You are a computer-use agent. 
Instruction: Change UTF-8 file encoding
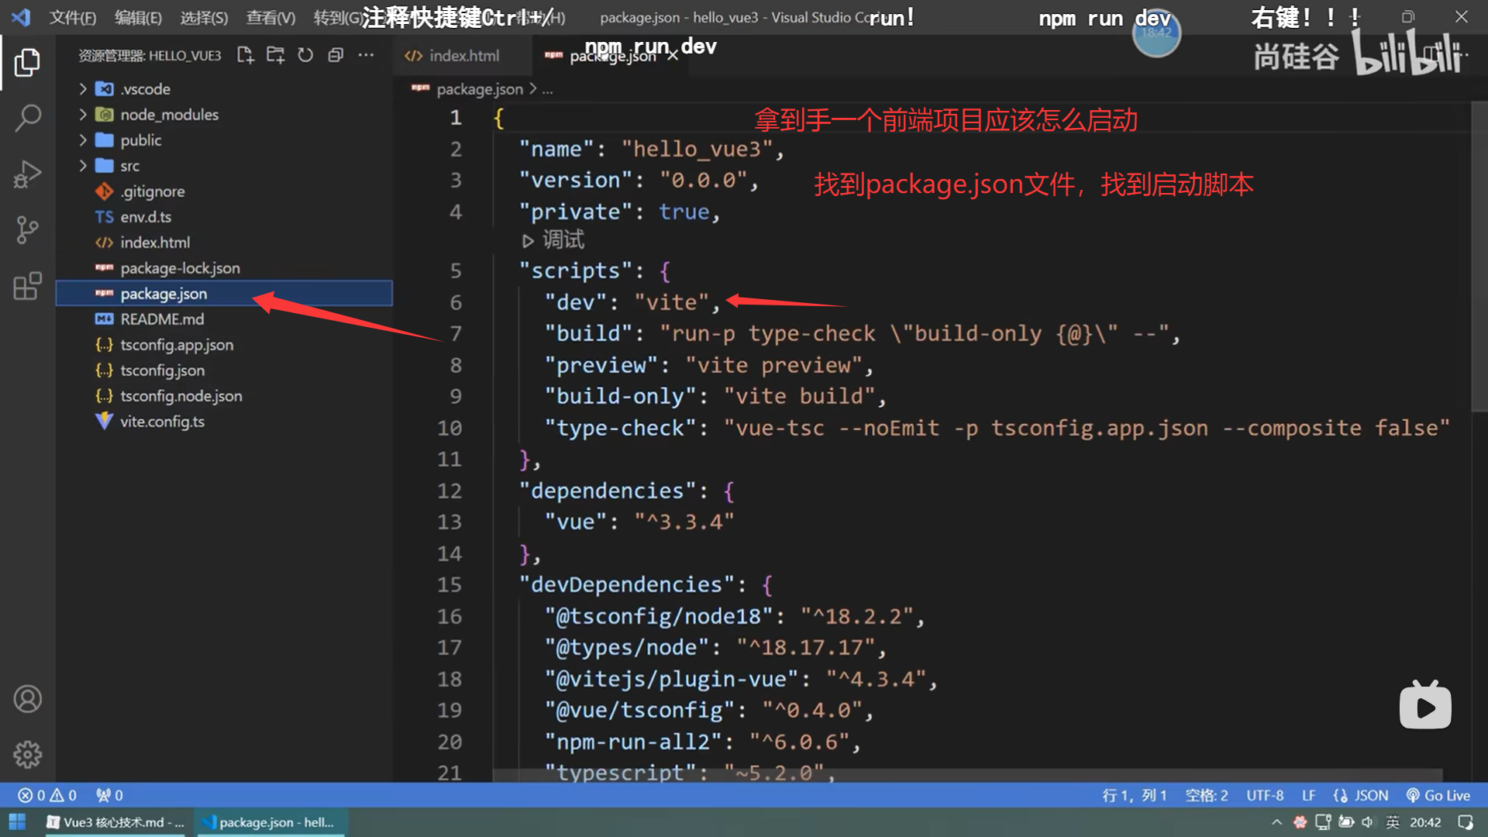[x=1265, y=795]
